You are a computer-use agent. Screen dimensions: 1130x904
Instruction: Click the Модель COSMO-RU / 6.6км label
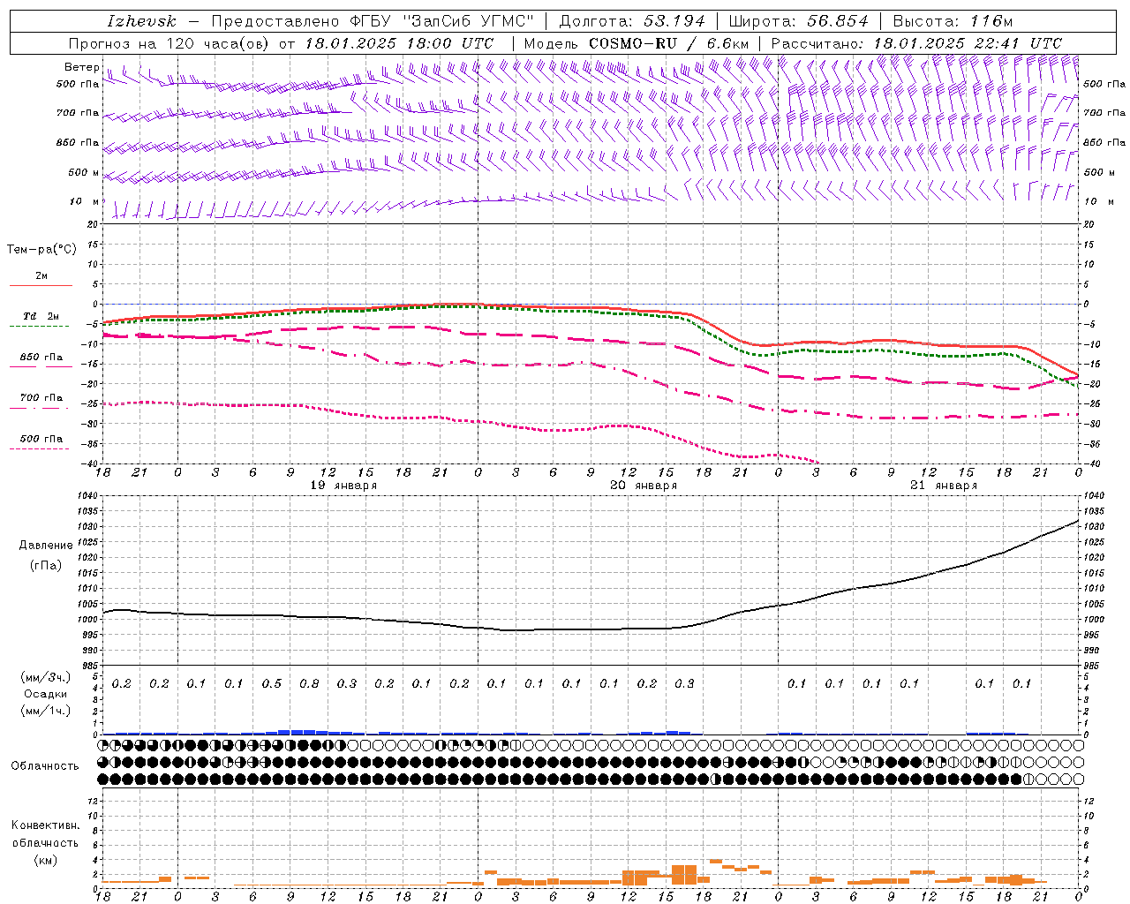[636, 43]
